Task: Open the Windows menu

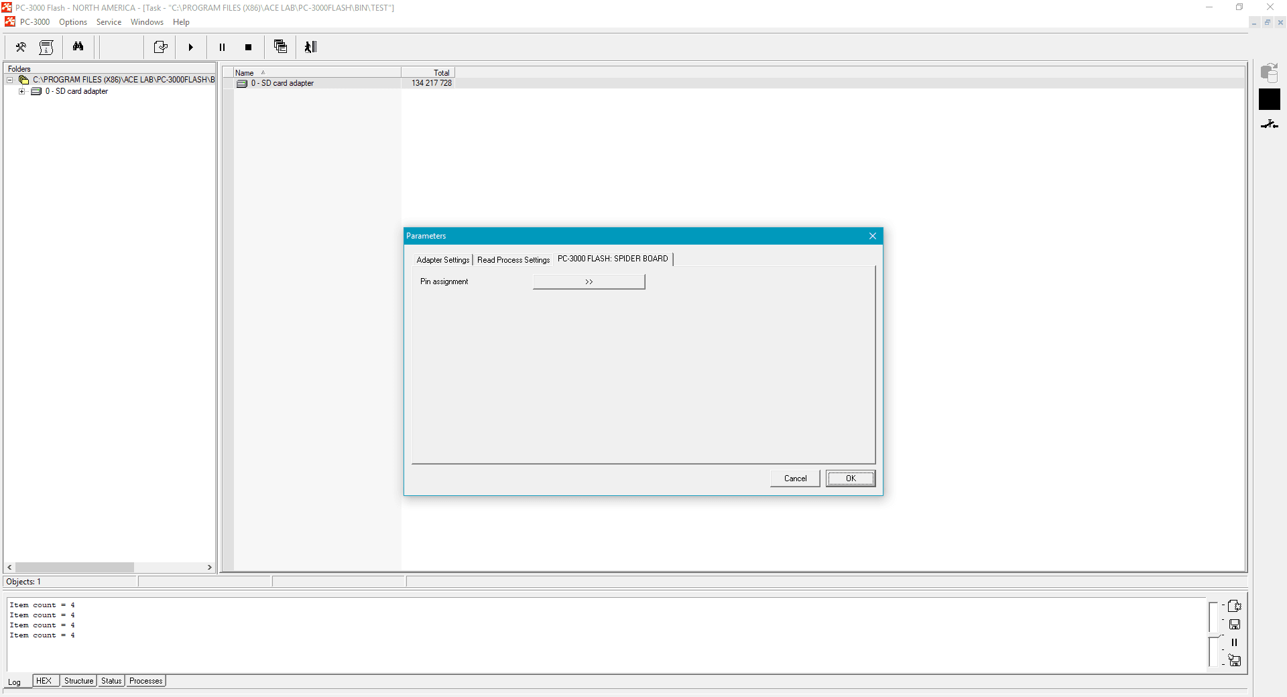Action: 147,22
